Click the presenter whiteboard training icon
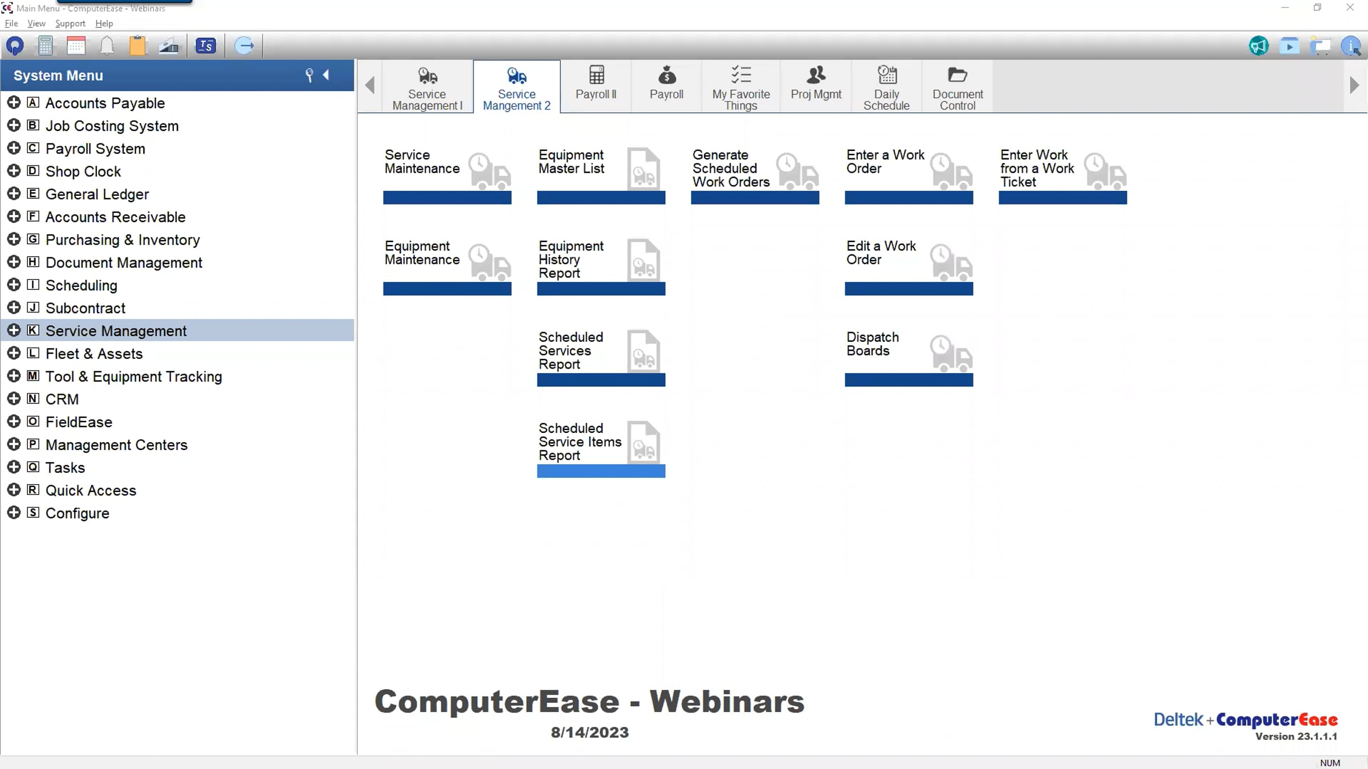 point(1320,46)
